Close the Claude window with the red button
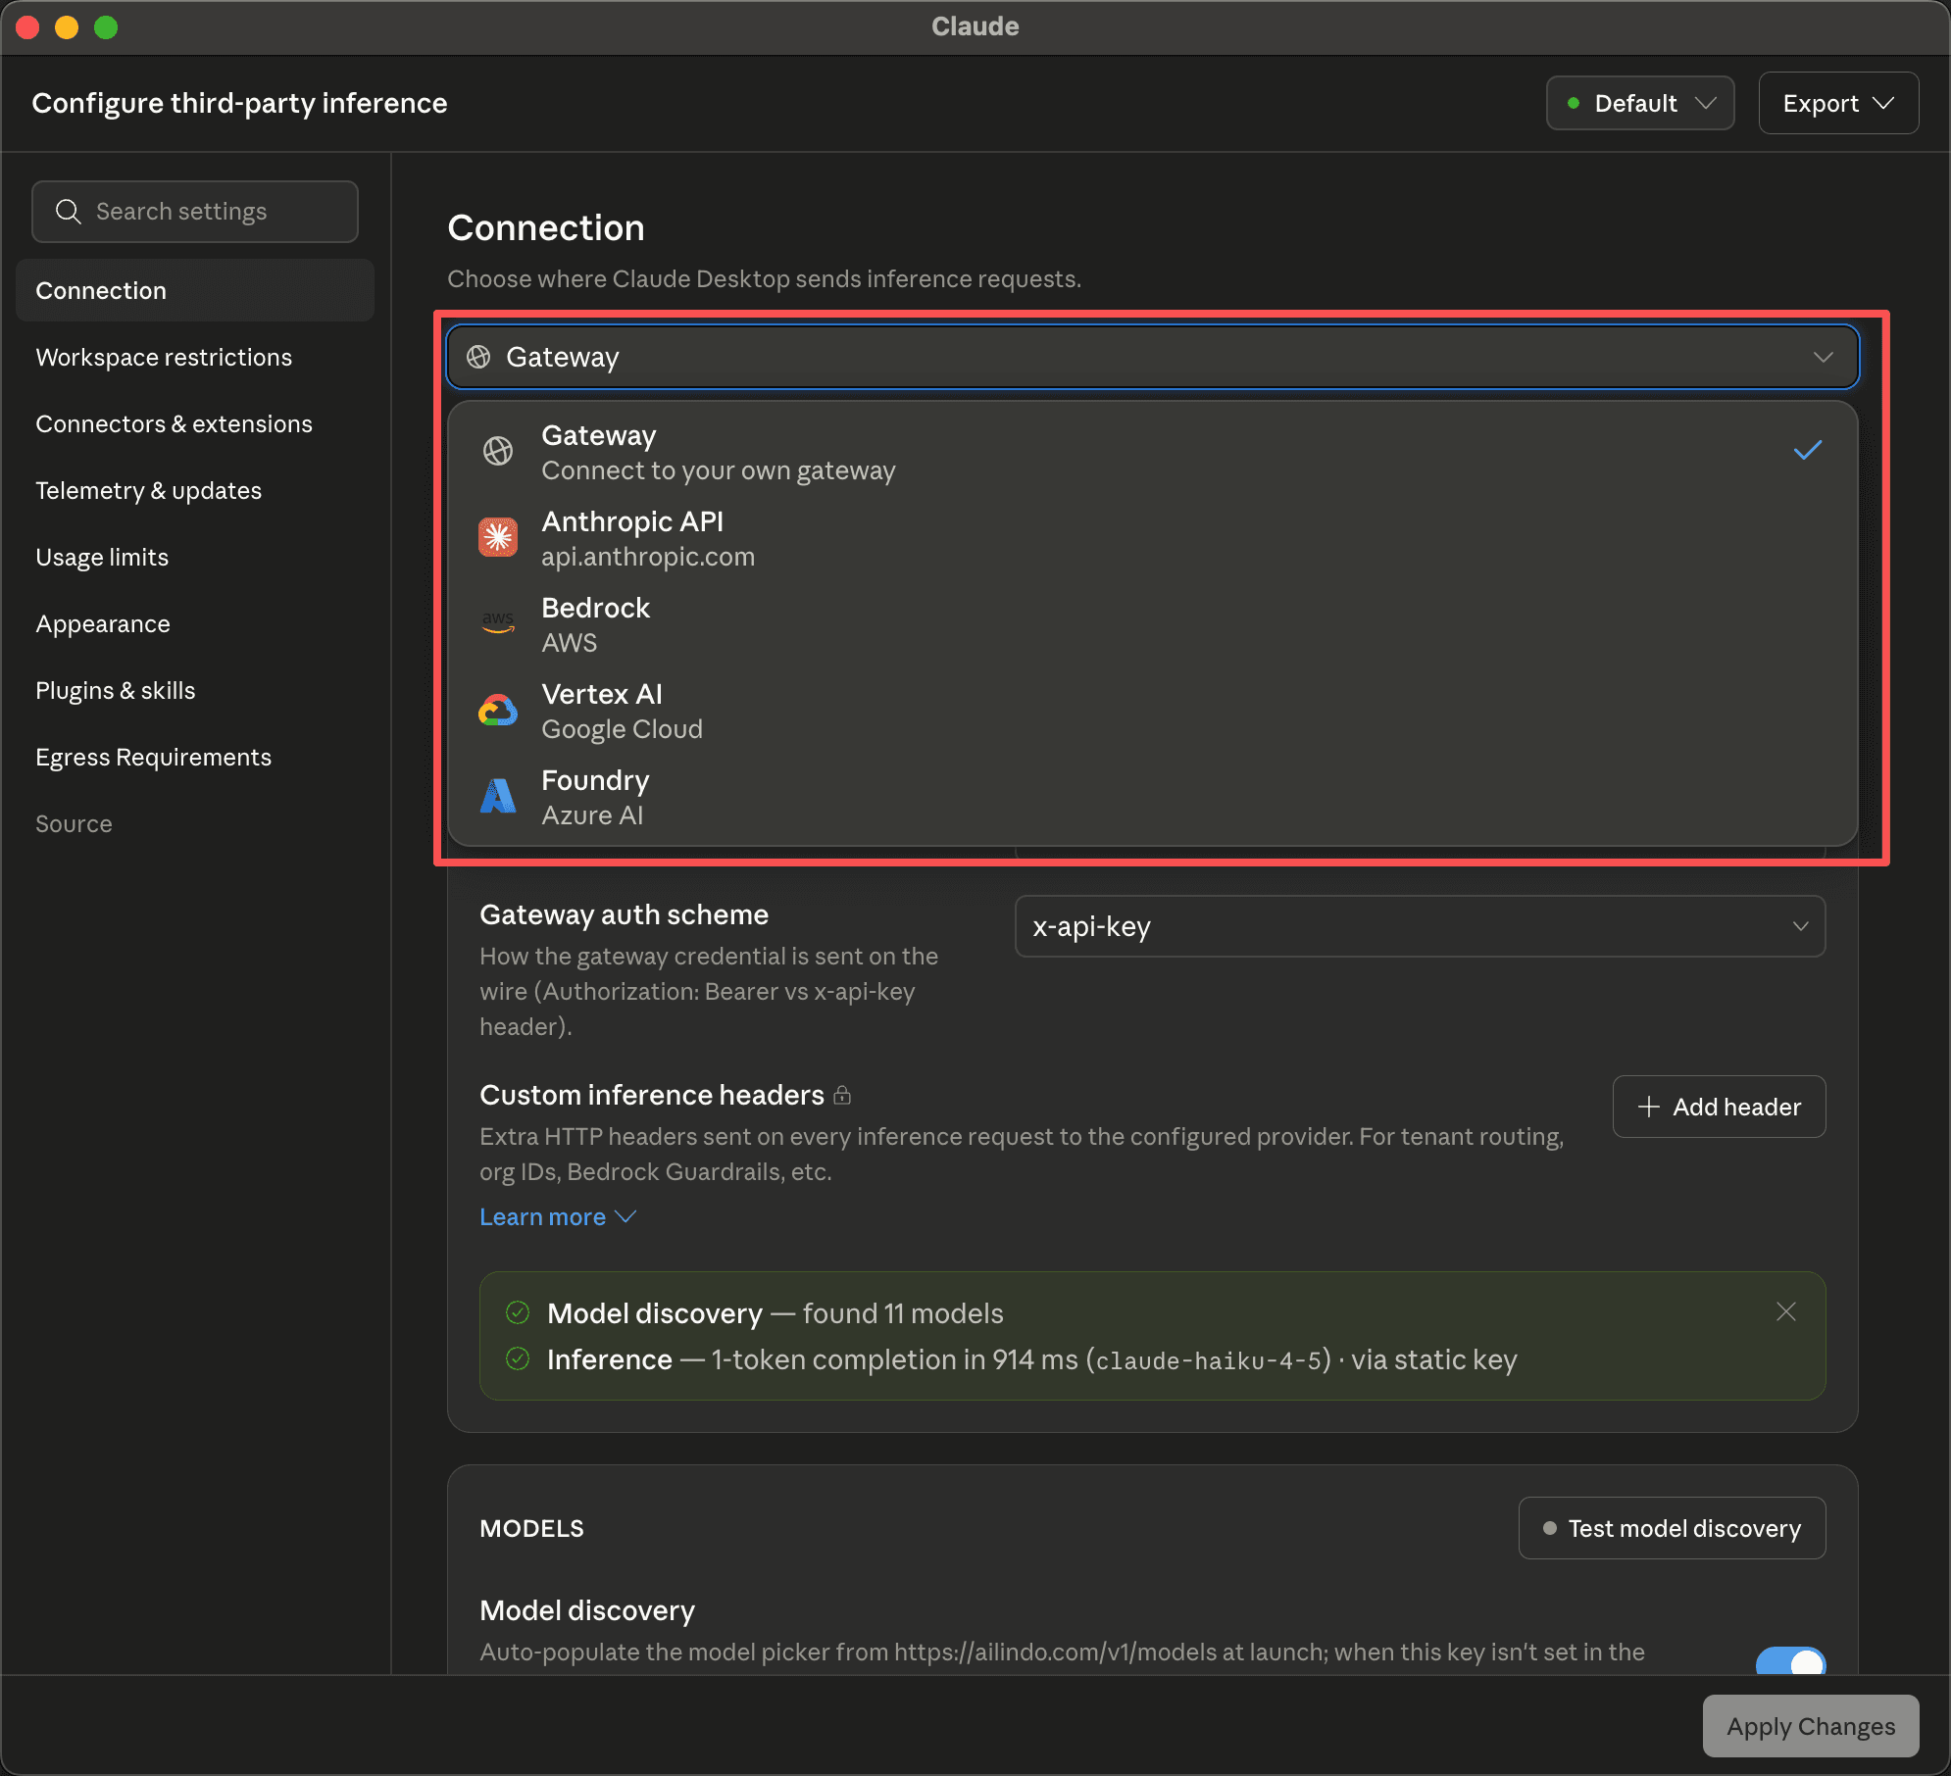 click(27, 27)
